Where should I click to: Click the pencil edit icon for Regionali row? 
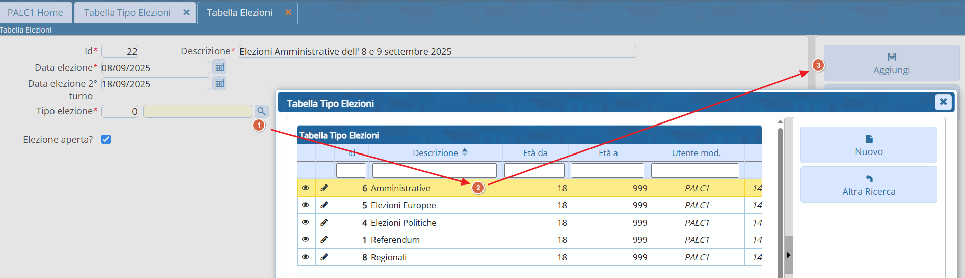click(324, 257)
